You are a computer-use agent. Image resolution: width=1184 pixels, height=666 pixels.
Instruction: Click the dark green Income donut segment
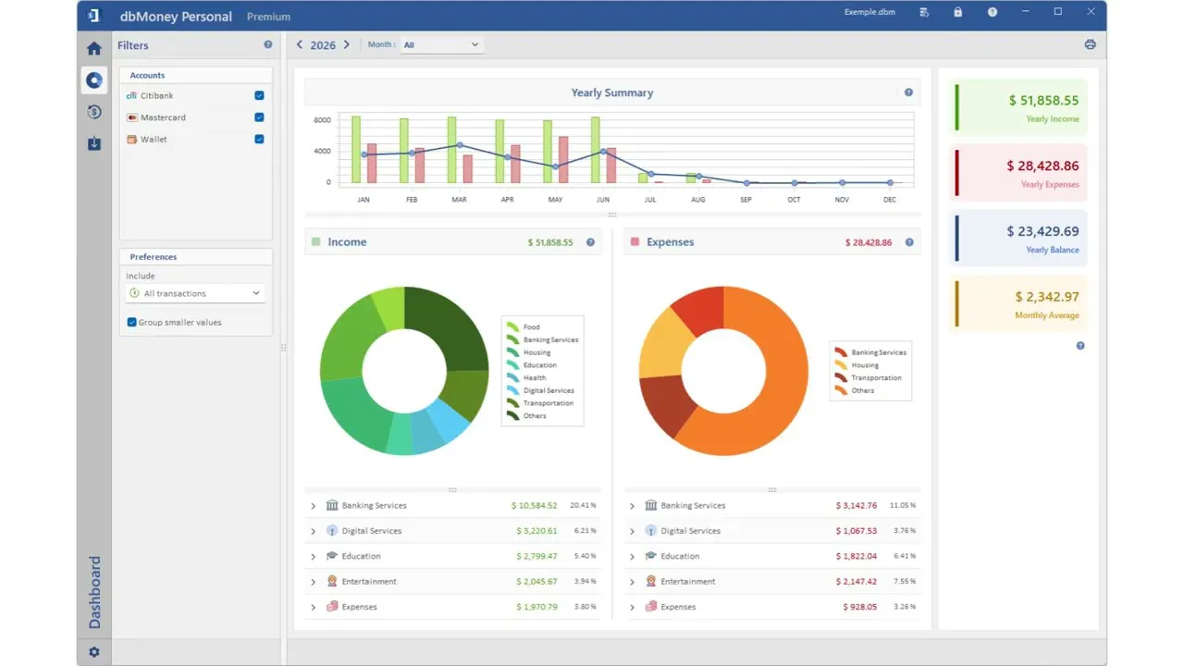tap(450, 328)
